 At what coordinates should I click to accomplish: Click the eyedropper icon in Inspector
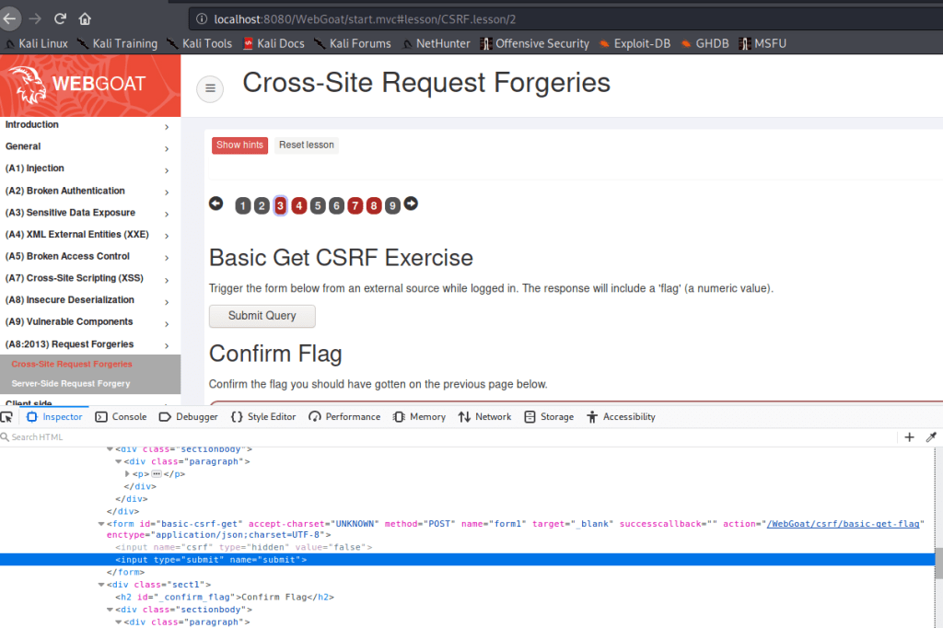coord(930,437)
